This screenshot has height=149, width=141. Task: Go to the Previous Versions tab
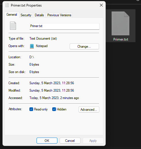pos(59,15)
